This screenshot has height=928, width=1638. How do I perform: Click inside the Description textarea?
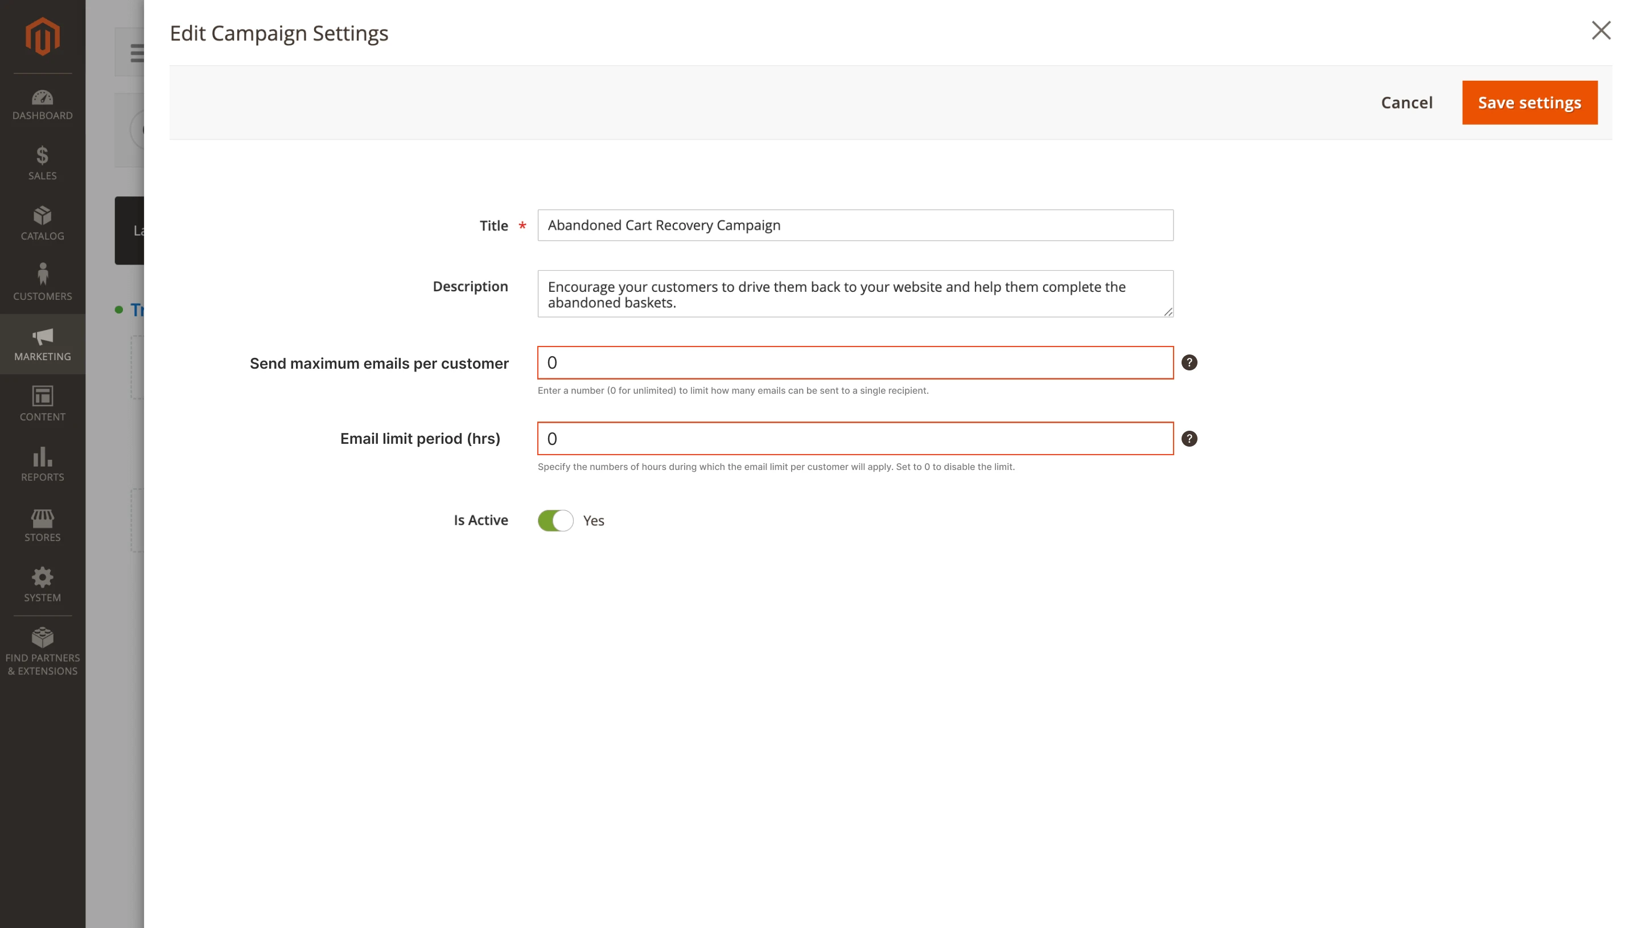click(854, 294)
